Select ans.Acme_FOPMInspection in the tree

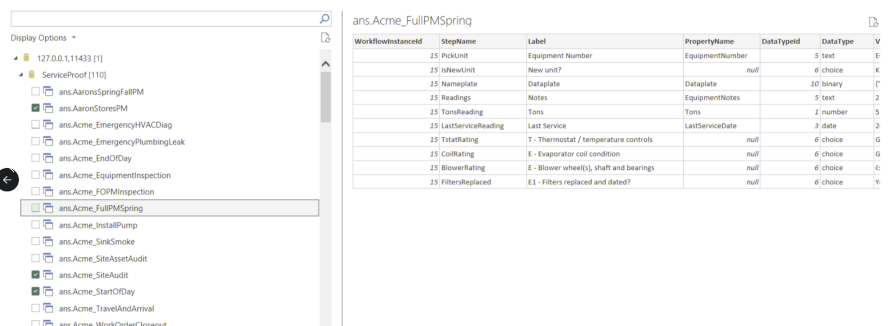click(106, 192)
